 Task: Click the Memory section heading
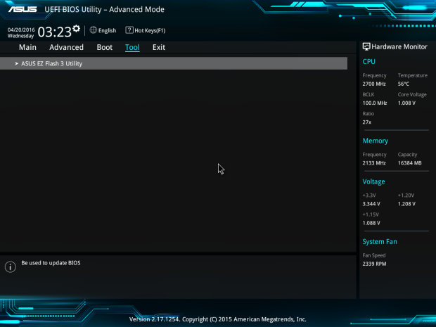pos(376,141)
